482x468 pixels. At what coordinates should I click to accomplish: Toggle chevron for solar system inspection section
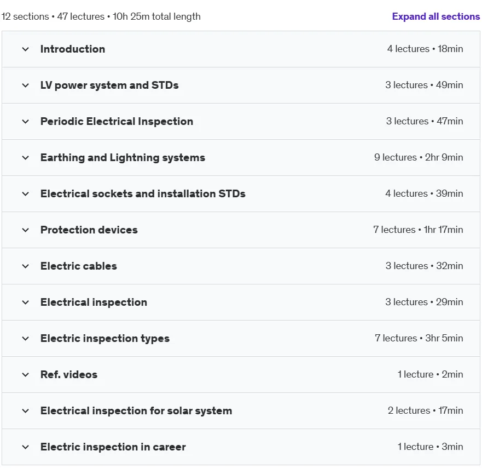coord(26,411)
